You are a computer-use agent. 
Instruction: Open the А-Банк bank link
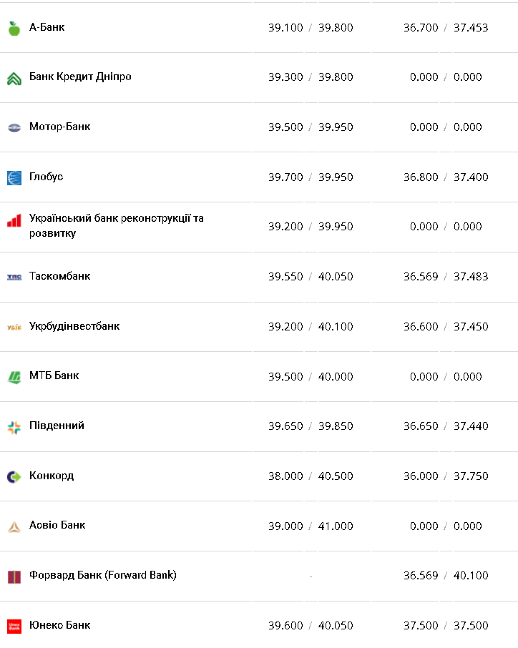47,27
